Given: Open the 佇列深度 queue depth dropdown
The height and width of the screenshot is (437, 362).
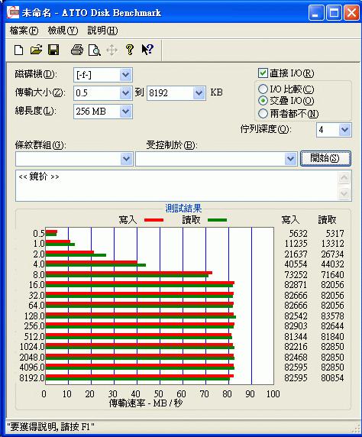Looking at the screenshot, I should 344,130.
